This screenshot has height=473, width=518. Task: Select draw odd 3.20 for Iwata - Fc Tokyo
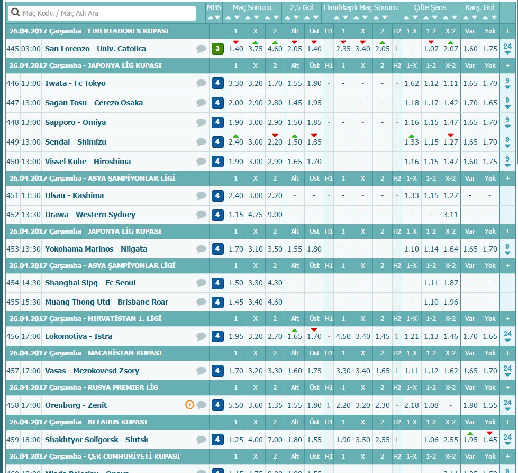click(x=256, y=83)
